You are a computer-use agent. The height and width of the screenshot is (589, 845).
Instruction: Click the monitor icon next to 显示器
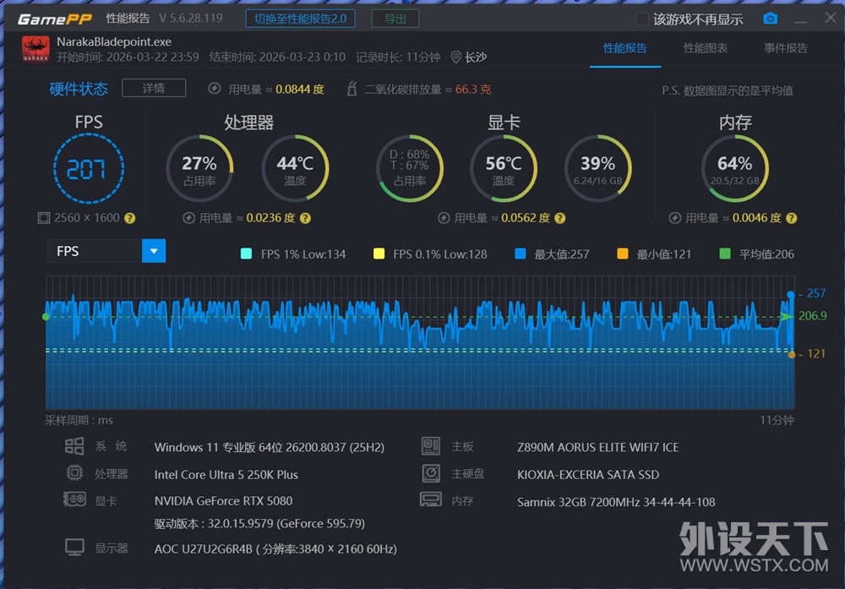(x=74, y=548)
